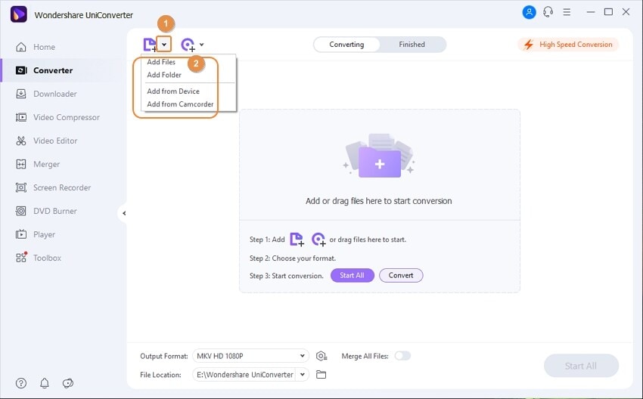Click the Convert sample button

tap(401, 275)
